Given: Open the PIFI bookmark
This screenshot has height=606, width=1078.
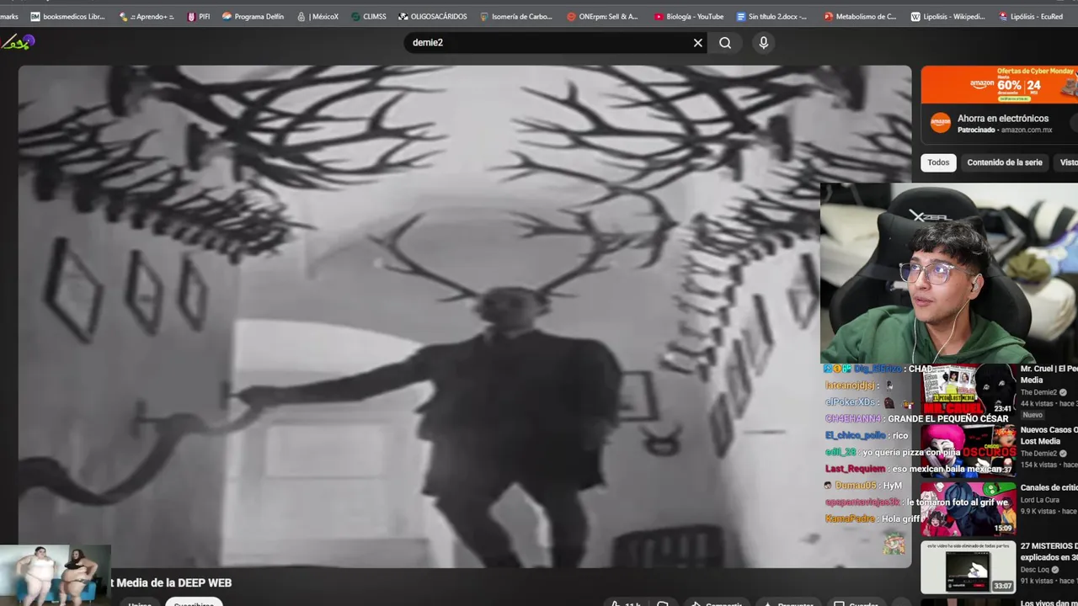Looking at the screenshot, I should click(199, 16).
